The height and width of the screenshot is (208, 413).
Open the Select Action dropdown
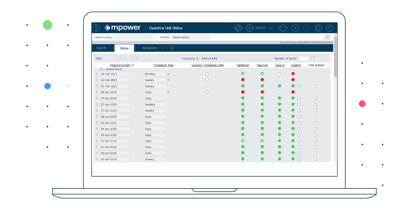[x=211, y=37]
